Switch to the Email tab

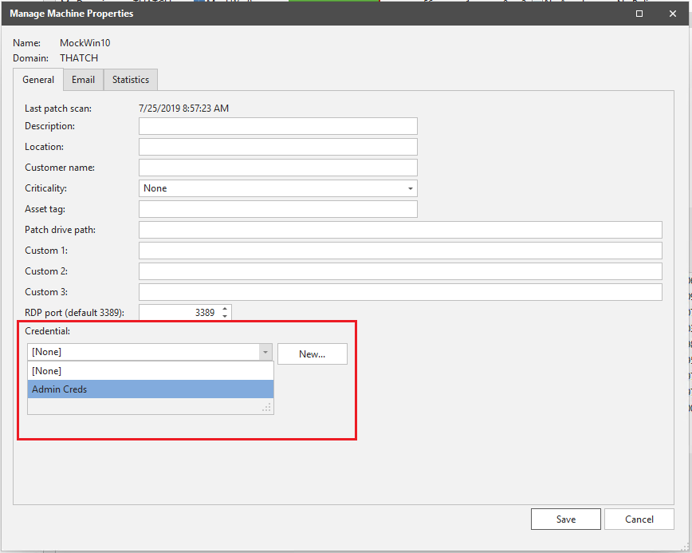(83, 80)
